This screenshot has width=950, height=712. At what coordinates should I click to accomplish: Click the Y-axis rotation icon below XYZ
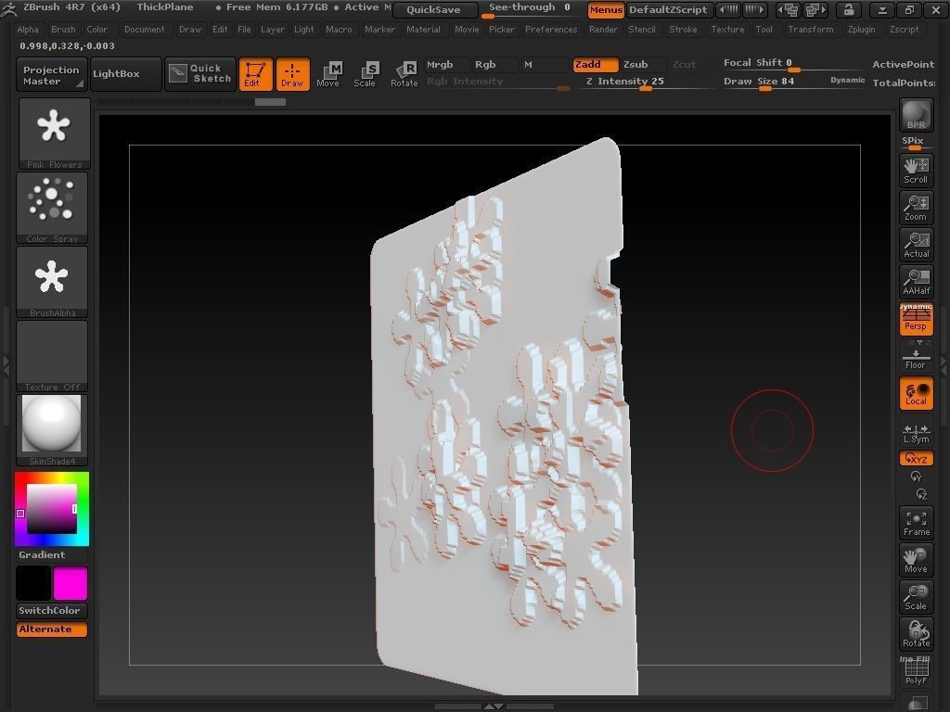click(x=916, y=477)
